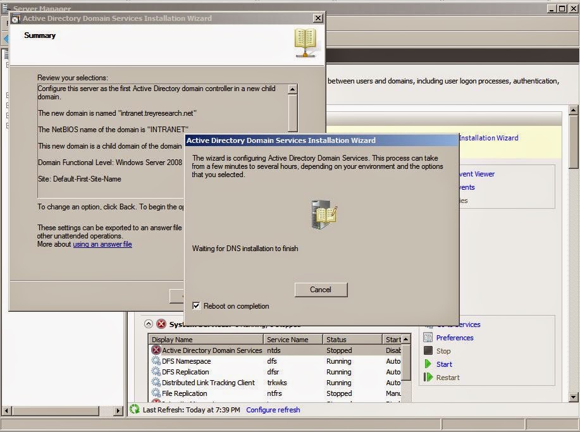Screen dimensions: 580x432
Task: Click the left tree pane scroll right arrow
Action: (x=118, y=410)
